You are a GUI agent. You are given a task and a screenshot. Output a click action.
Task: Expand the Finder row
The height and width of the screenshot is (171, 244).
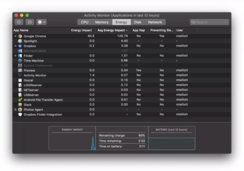coord(16,56)
